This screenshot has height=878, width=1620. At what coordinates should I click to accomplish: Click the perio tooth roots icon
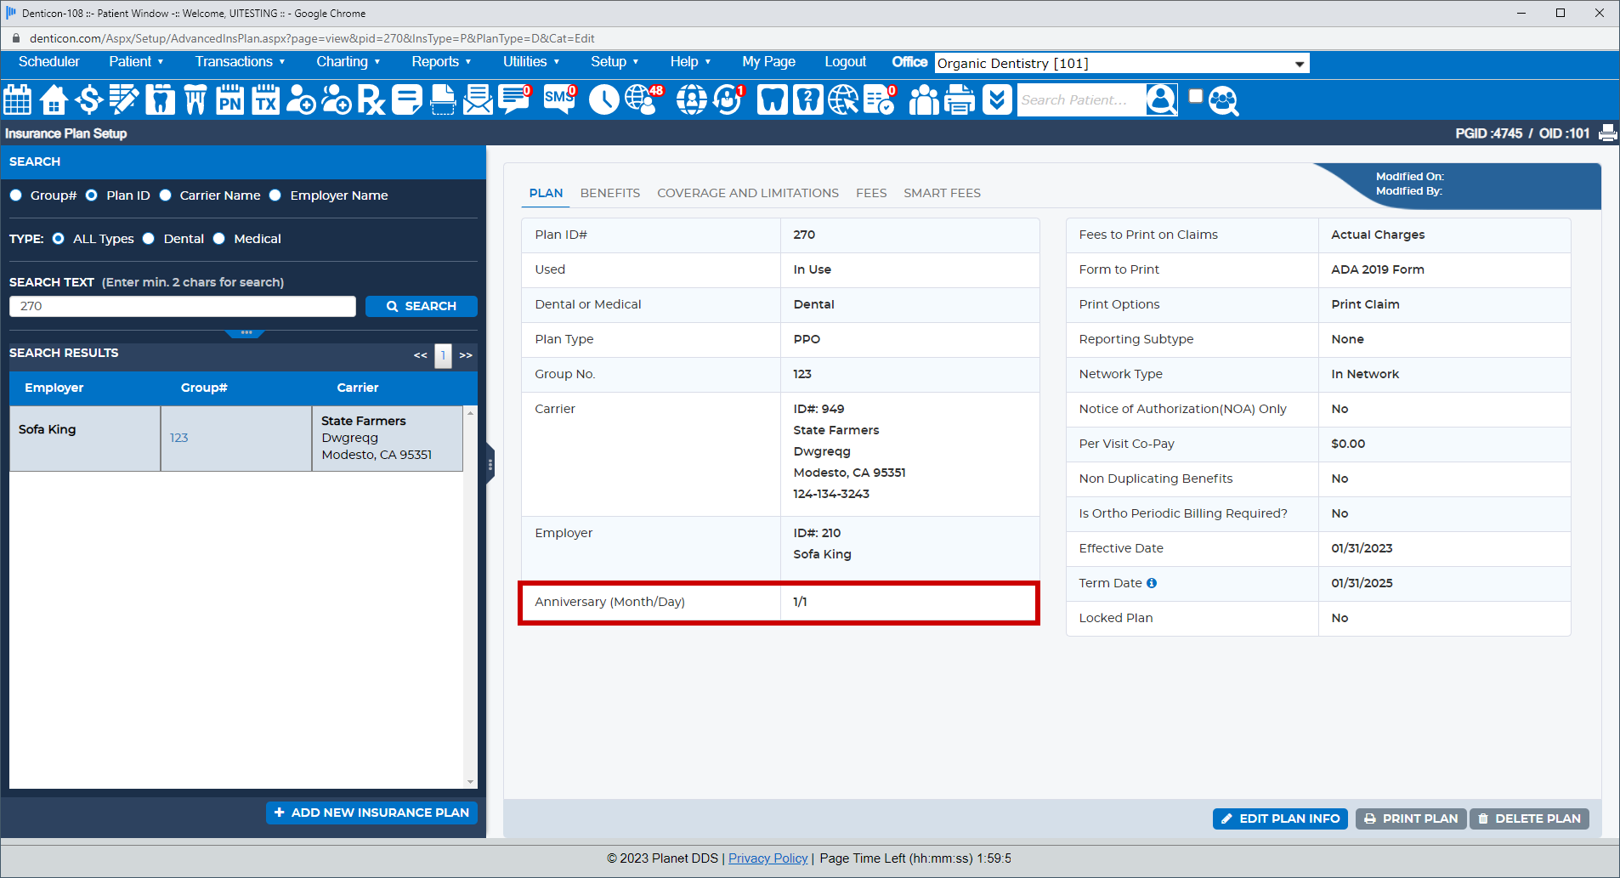tap(195, 100)
